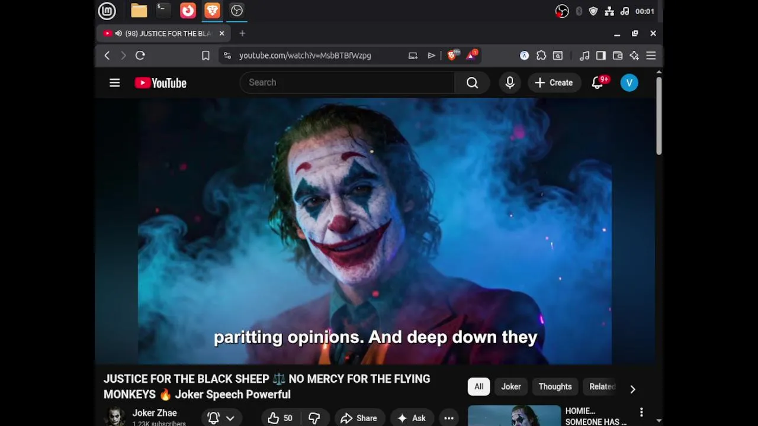Open the tab search icon in toolbar
This screenshot has height=426, width=758.
point(558,56)
